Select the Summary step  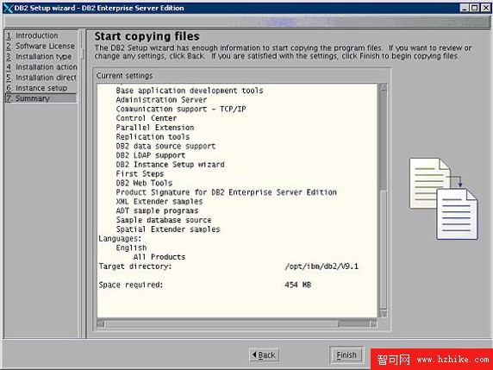pos(41,98)
